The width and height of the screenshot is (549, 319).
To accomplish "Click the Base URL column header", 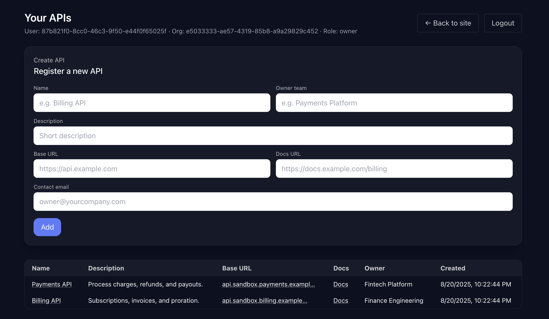I will [x=237, y=268].
